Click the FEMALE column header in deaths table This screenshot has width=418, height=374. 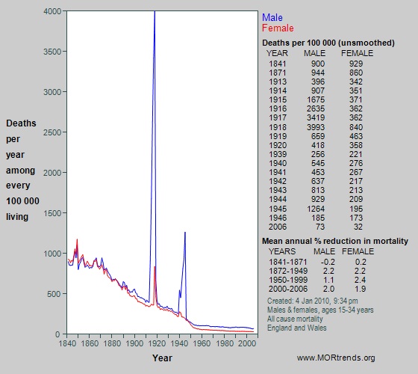pos(357,53)
